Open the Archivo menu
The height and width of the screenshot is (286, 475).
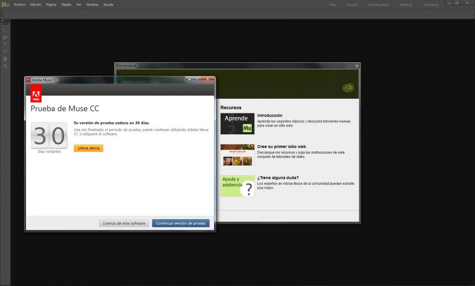[19, 5]
